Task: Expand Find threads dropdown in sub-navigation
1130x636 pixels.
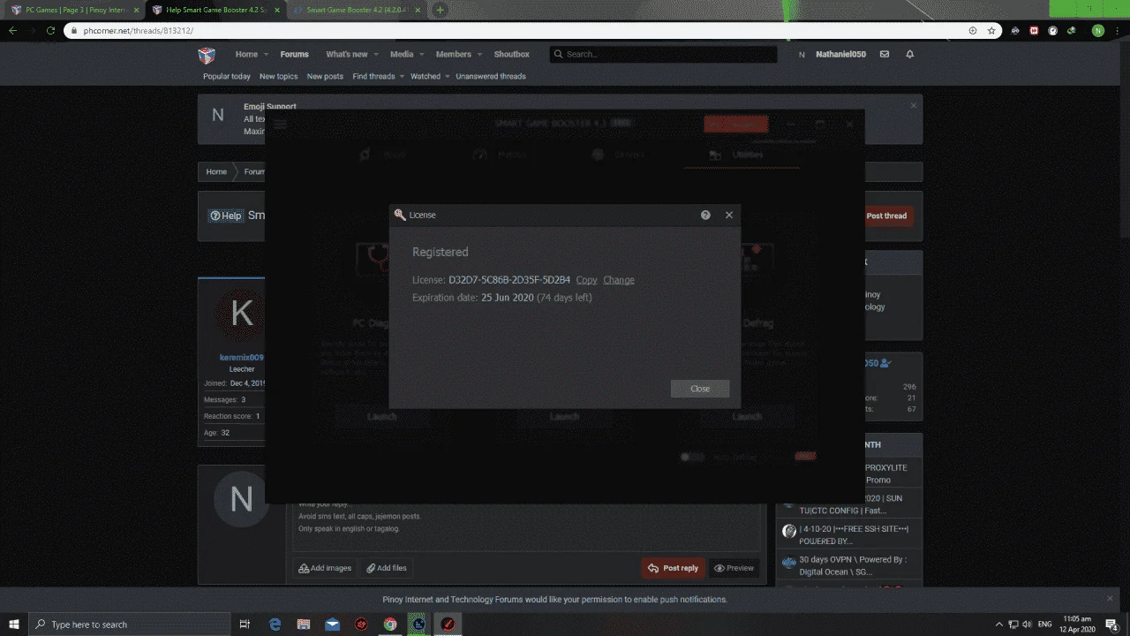Action: (x=402, y=77)
